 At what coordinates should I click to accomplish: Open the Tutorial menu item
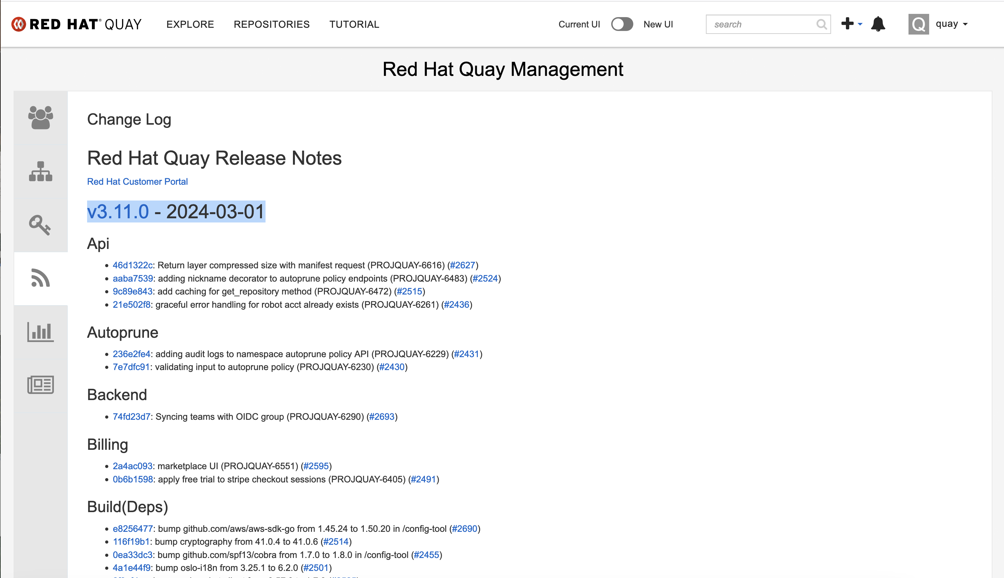point(354,24)
